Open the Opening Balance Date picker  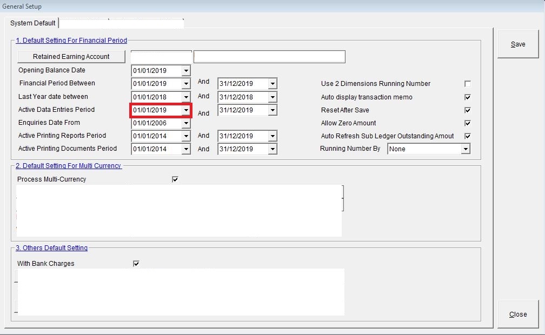coord(186,71)
